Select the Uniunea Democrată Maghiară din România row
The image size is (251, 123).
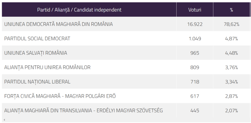click(58, 24)
